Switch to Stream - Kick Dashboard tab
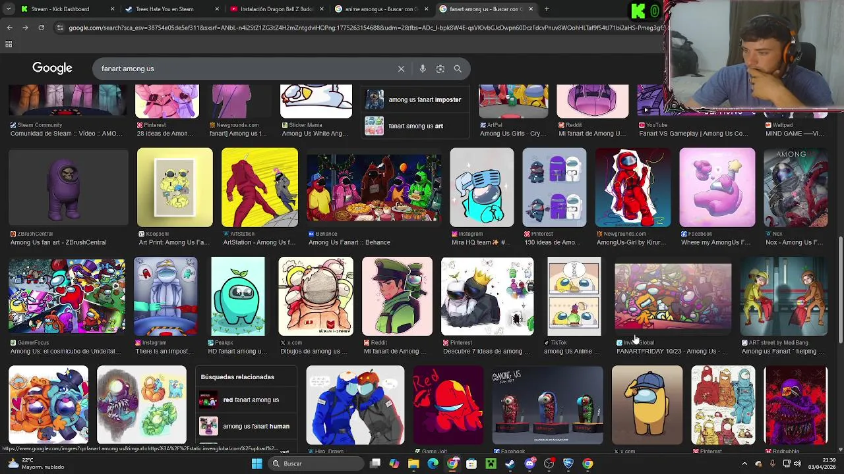This screenshot has height=474, width=844. 60,9
